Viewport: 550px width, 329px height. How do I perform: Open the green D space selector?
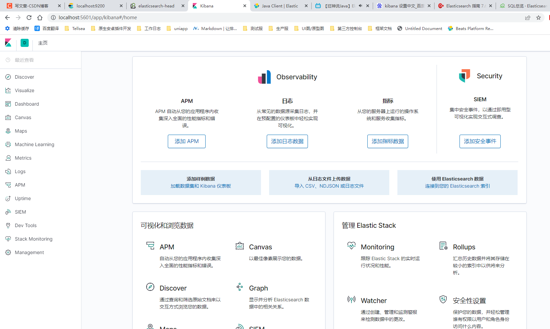tap(25, 43)
